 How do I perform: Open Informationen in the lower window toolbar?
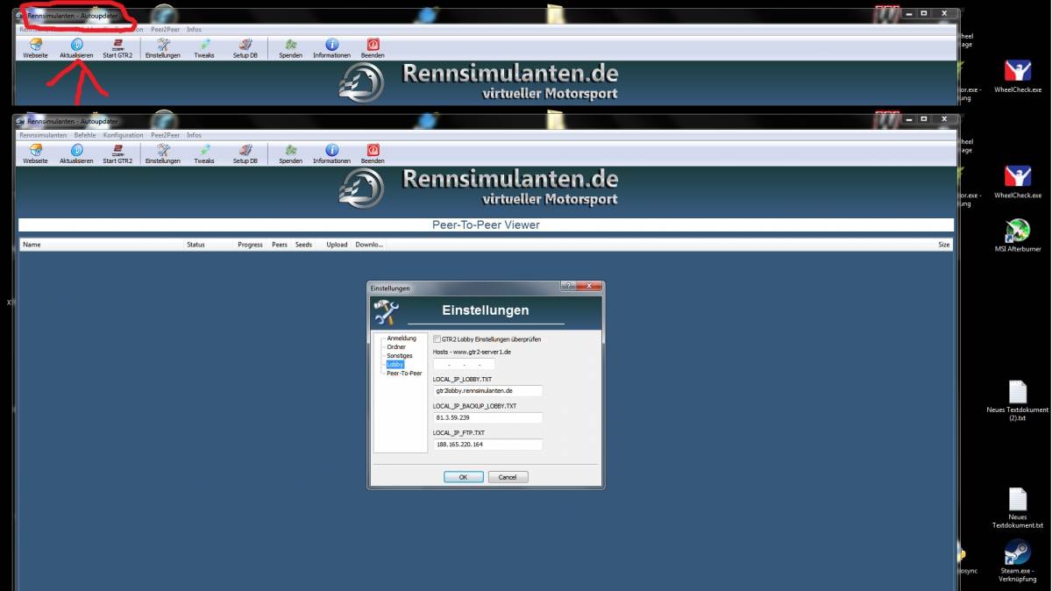(x=331, y=151)
